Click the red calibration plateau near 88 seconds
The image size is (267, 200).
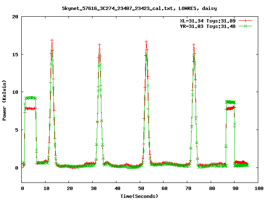point(230,108)
